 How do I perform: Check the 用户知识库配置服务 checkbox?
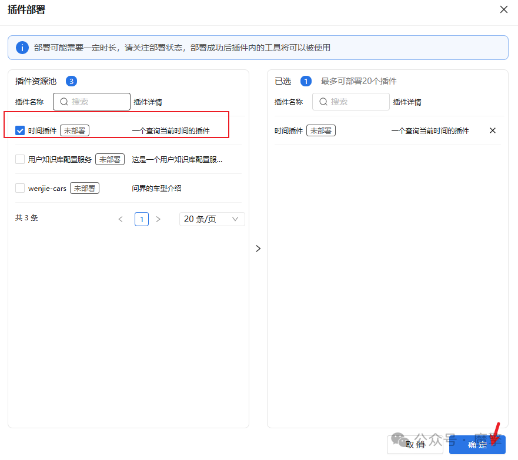coord(19,159)
